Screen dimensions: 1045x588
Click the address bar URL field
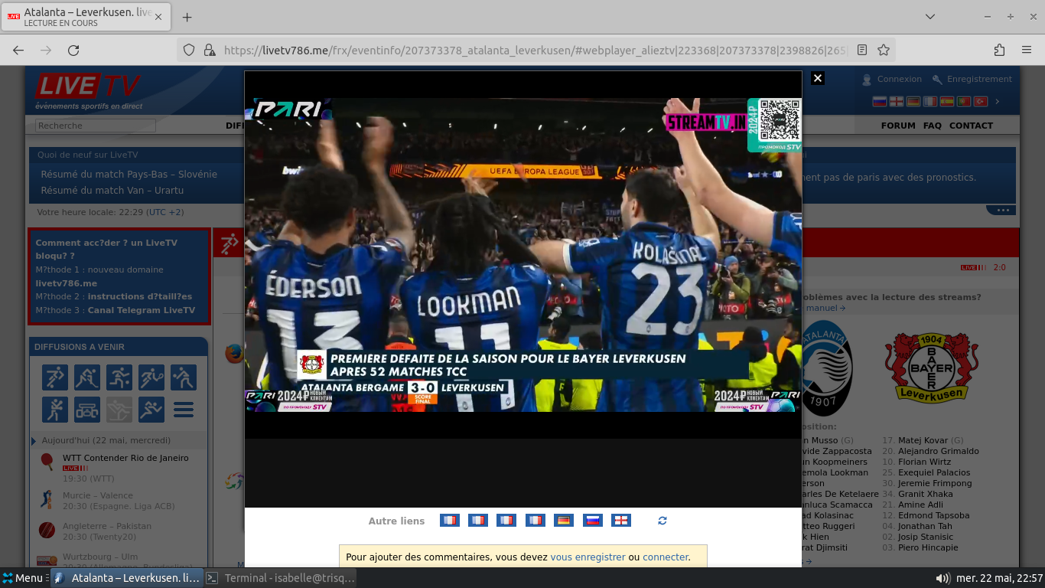[x=536, y=50]
